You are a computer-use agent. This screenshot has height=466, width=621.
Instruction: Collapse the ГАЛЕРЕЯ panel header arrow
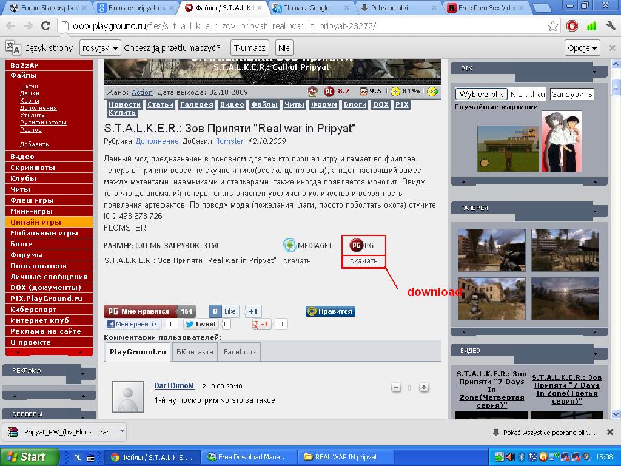point(594,211)
